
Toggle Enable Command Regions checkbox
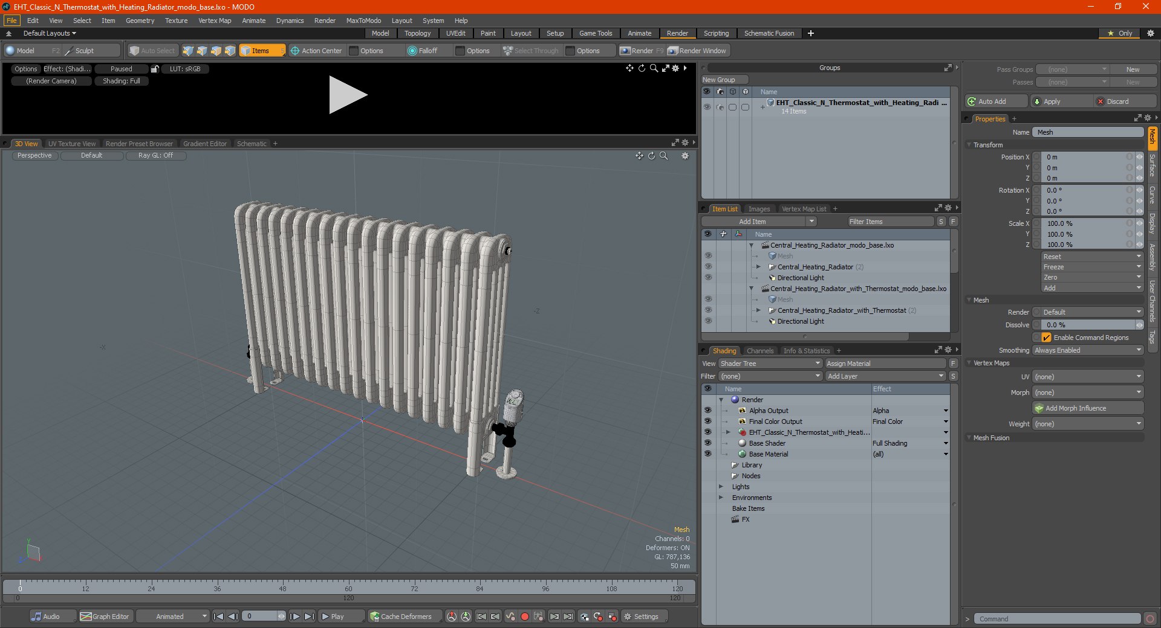[1046, 338]
